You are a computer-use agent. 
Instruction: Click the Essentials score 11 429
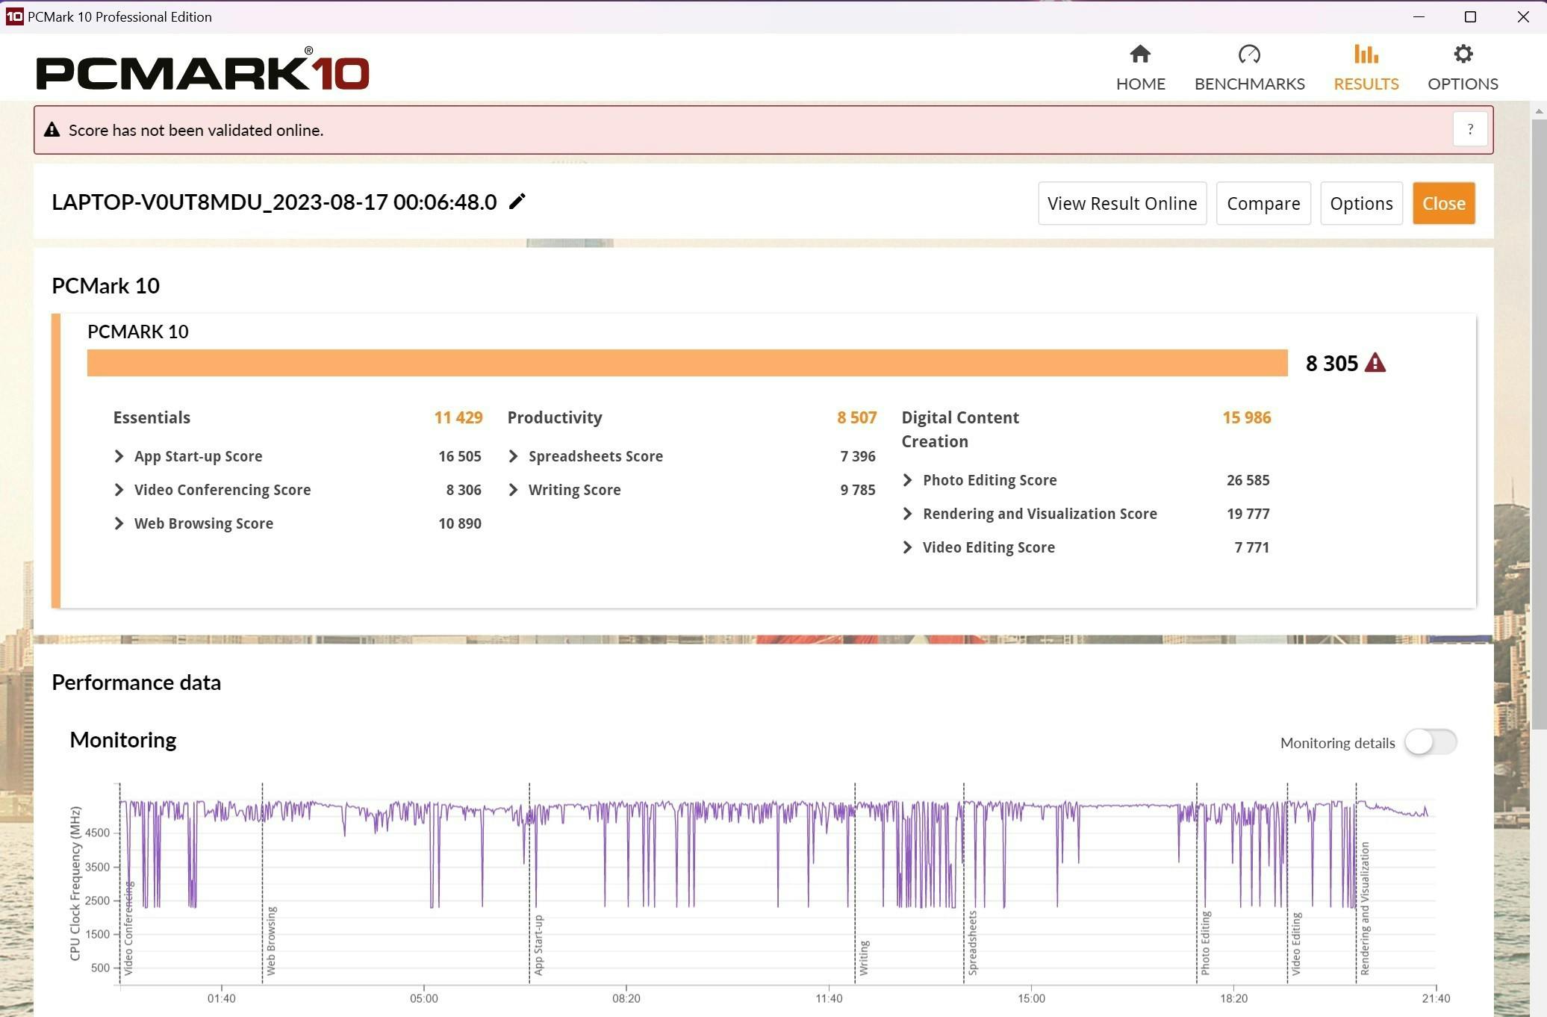(458, 417)
